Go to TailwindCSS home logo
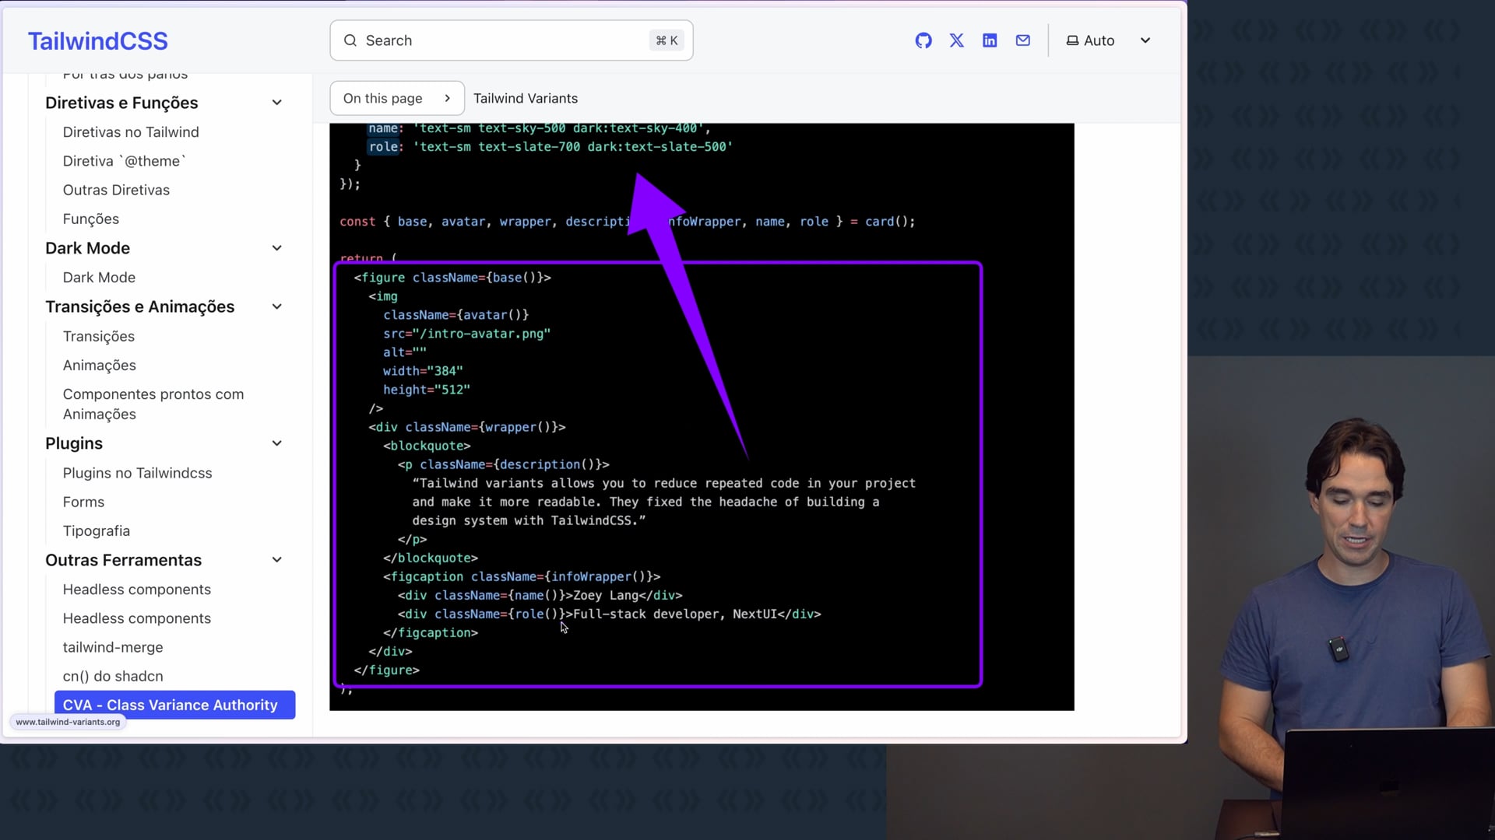Screen dimensions: 1495x840 click(x=98, y=41)
